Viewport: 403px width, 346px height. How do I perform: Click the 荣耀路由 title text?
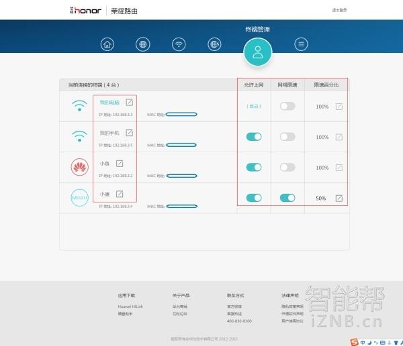[x=124, y=11]
